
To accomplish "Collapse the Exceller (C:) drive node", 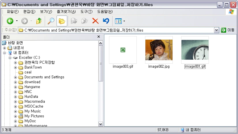I will pyautogui.click(x=10, y=58).
